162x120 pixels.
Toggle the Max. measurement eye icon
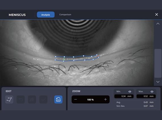point(152,91)
